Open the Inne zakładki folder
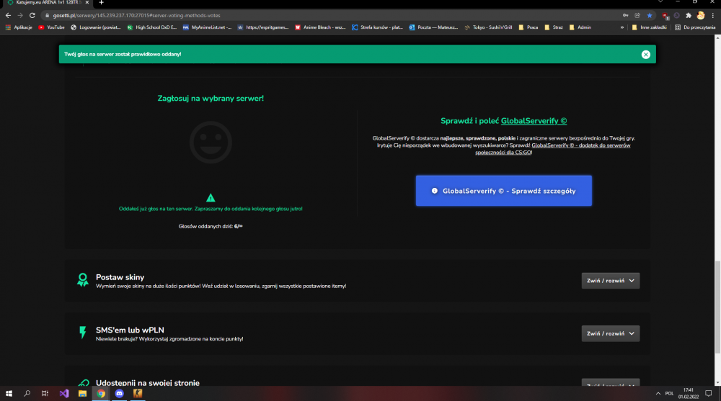 tap(650, 27)
